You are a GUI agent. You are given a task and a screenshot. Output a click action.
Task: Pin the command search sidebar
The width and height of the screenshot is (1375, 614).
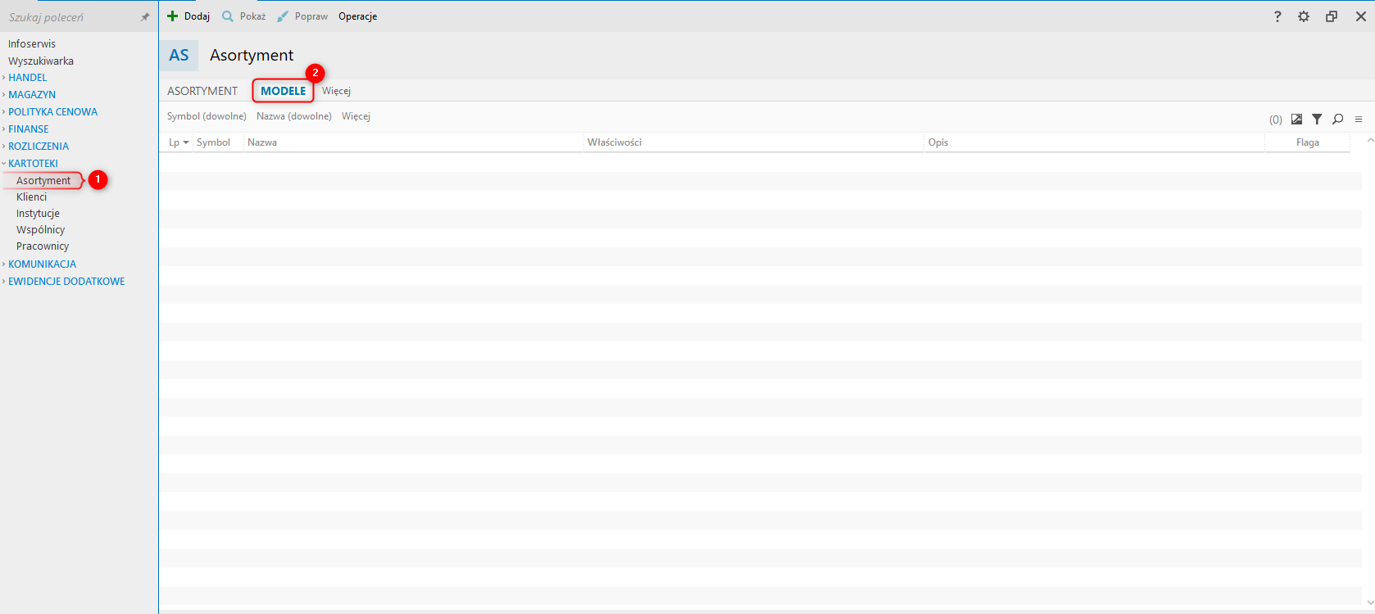[145, 17]
